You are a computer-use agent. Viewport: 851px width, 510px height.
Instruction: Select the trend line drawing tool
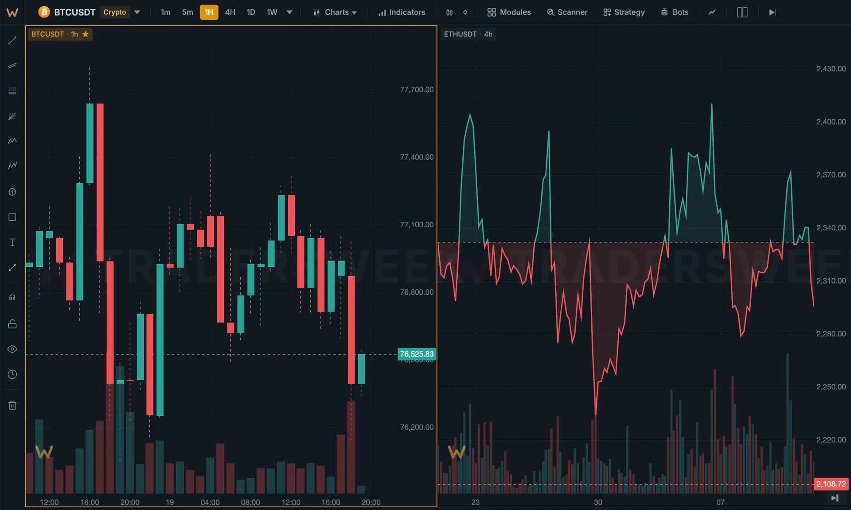pyautogui.click(x=12, y=40)
